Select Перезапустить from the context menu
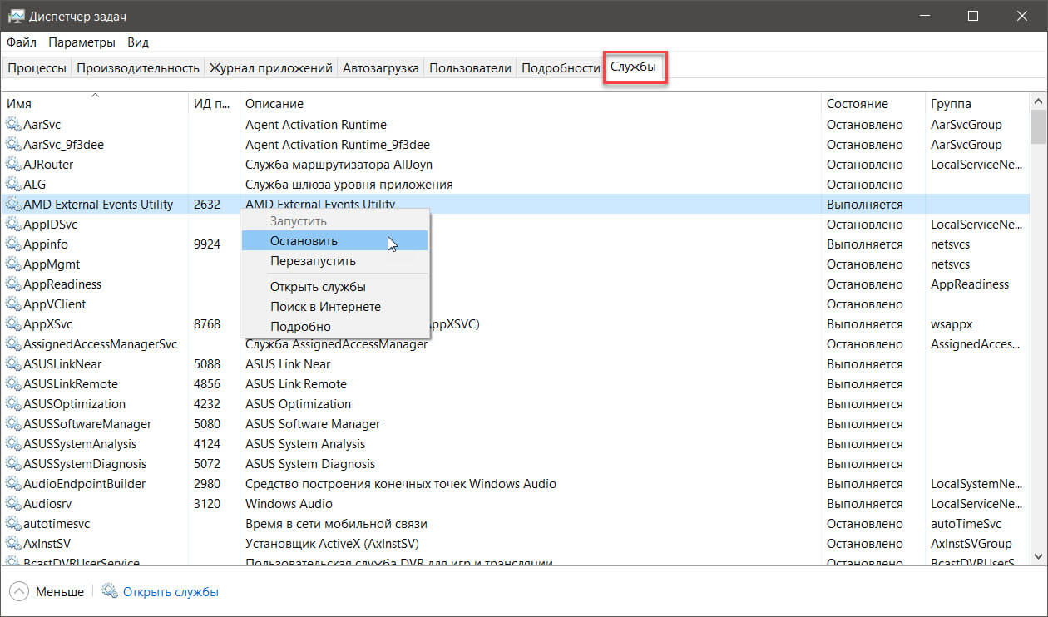The height and width of the screenshot is (617, 1048). click(x=313, y=261)
